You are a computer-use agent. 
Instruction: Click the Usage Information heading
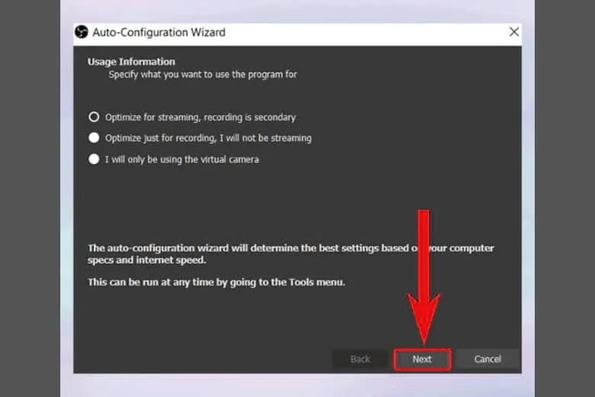click(131, 62)
